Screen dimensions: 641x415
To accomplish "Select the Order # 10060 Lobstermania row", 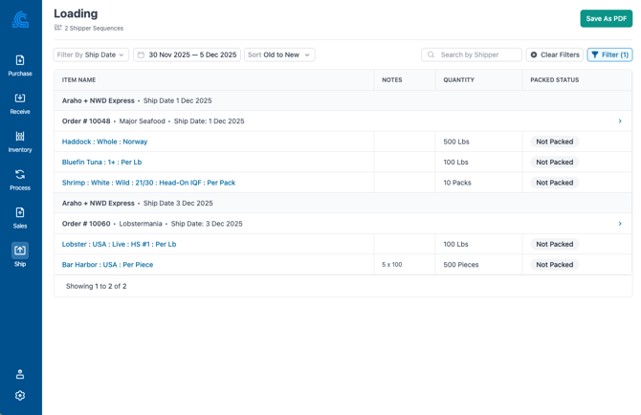I will click(343, 224).
